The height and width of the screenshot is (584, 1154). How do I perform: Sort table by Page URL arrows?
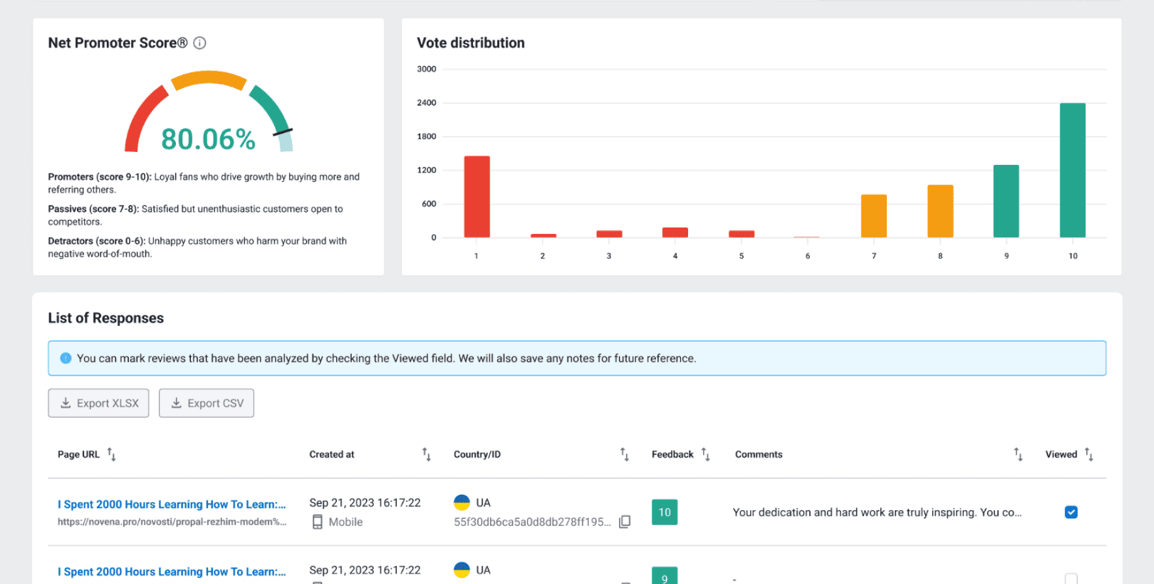(x=111, y=454)
